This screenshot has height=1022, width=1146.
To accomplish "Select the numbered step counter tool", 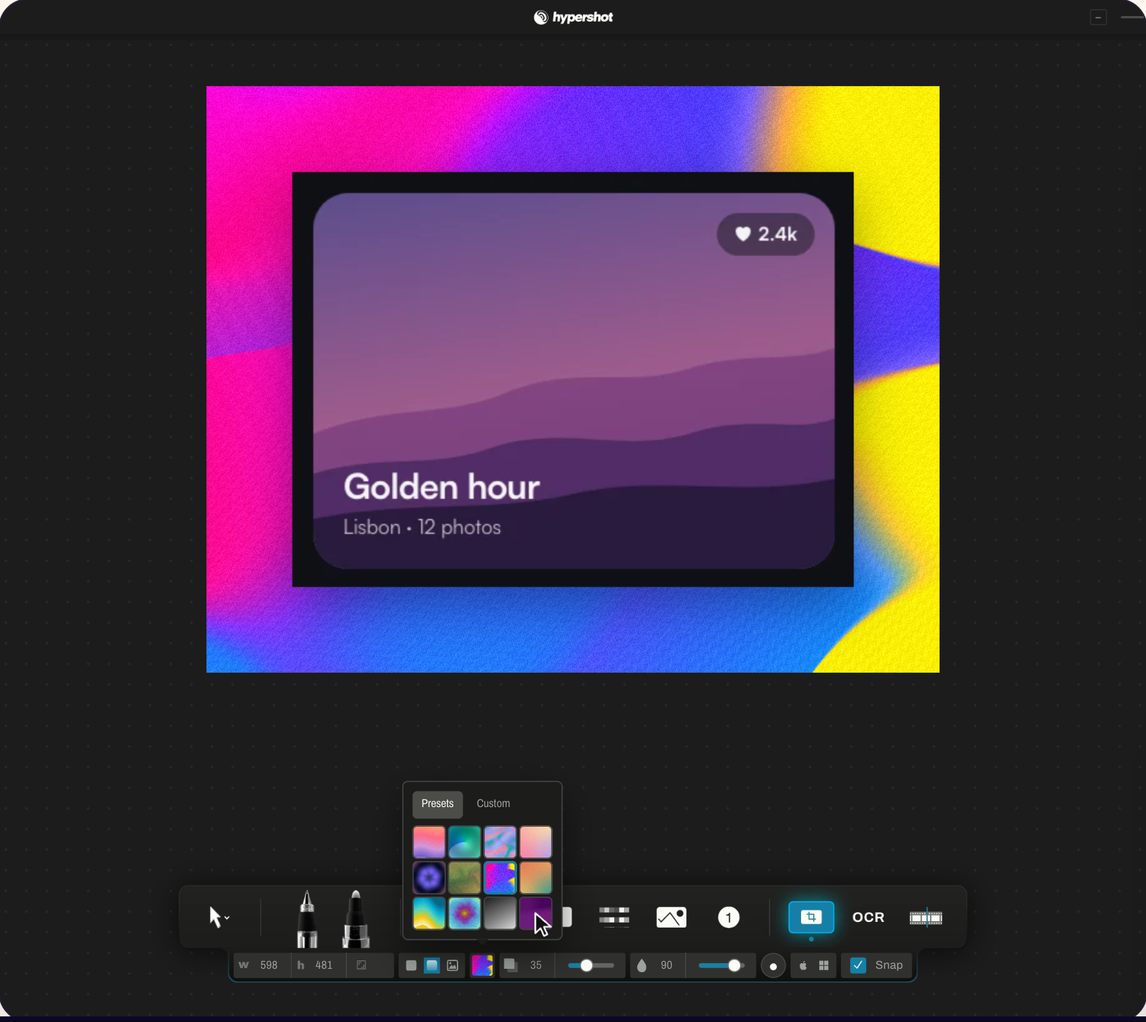I will pyautogui.click(x=728, y=917).
